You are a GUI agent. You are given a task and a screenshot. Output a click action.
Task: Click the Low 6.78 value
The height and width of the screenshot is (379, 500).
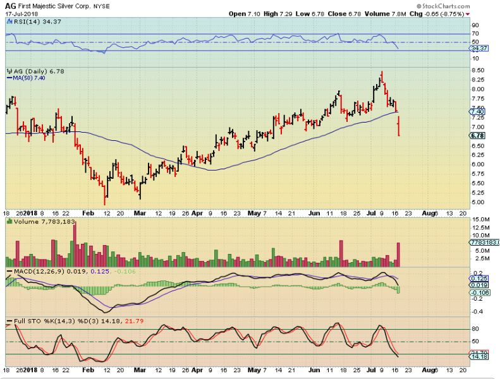310,14
